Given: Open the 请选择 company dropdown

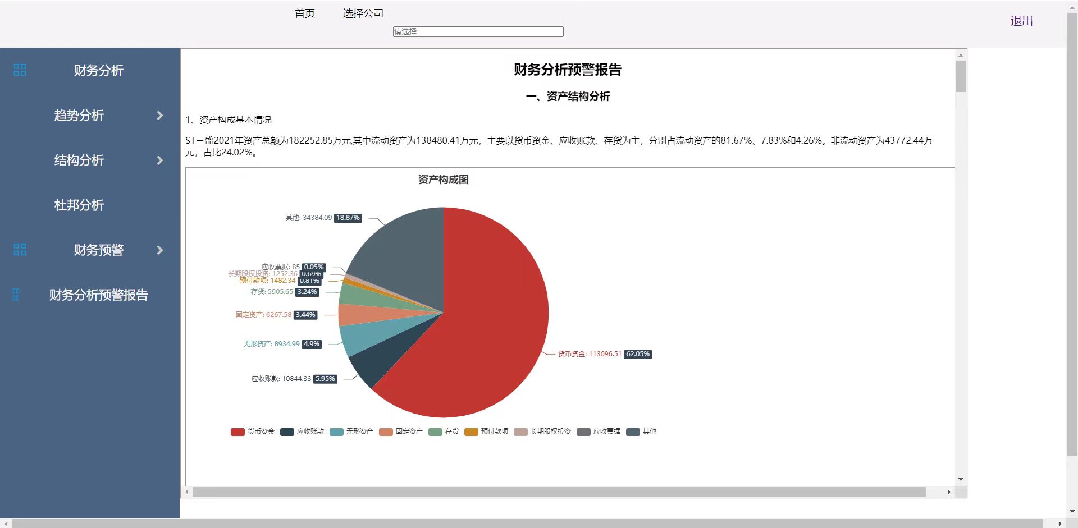Looking at the screenshot, I should click(478, 32).
